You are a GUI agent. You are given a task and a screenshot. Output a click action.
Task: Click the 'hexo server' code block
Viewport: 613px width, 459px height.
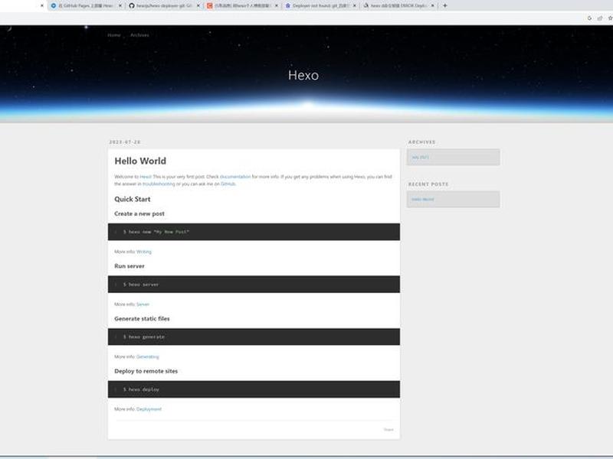254,284
